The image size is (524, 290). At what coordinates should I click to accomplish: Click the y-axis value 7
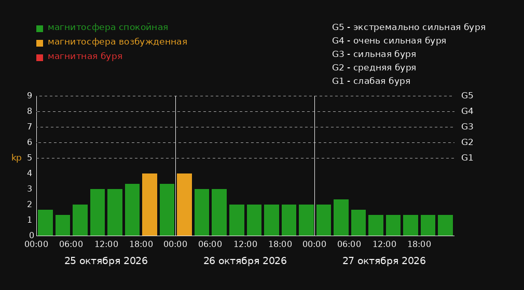pyautogui.click(x=30, y=127)
